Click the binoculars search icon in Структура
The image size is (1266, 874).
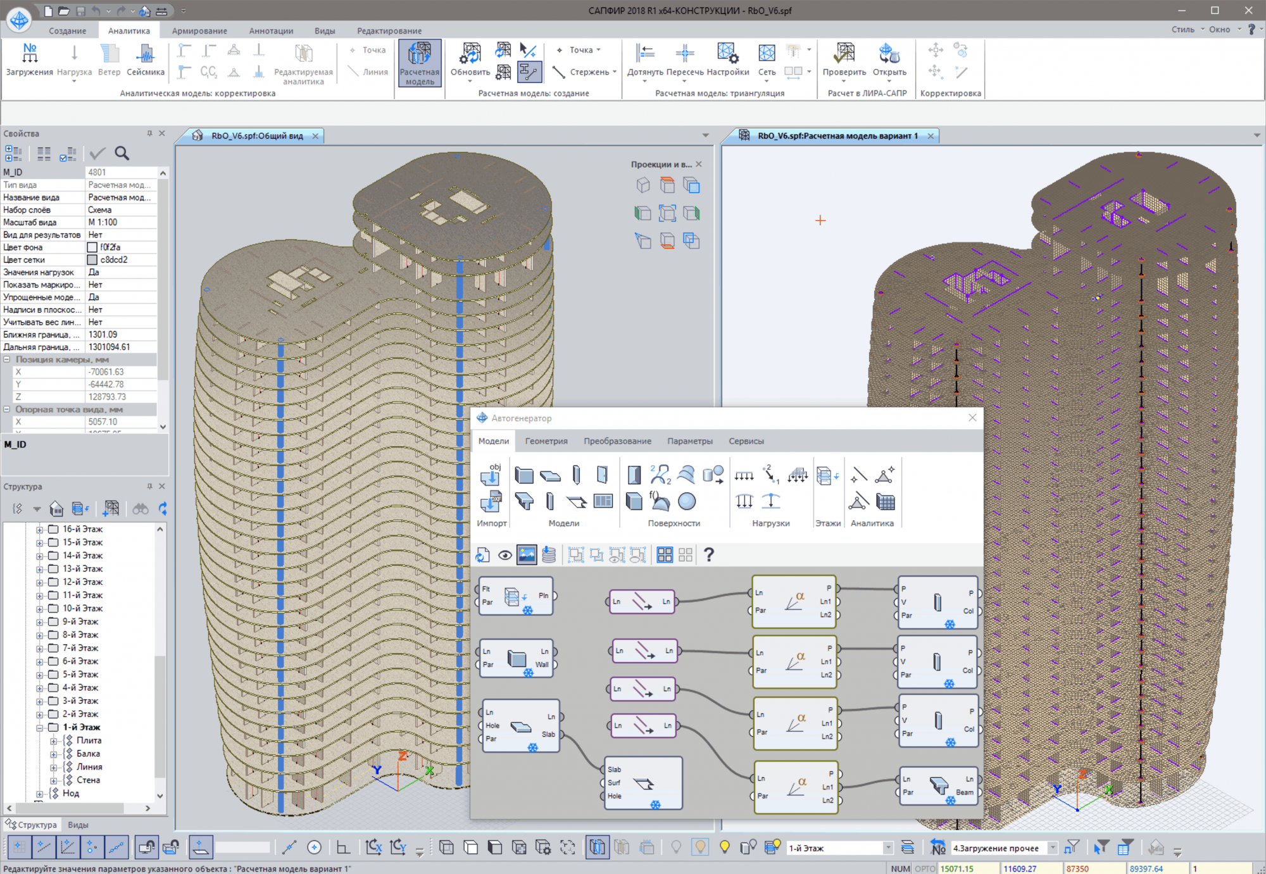pos(141,508)
